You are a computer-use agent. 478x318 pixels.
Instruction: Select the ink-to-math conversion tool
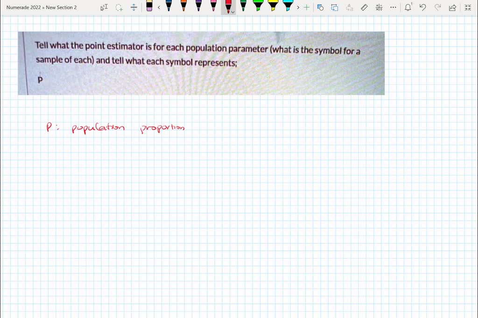380,7
